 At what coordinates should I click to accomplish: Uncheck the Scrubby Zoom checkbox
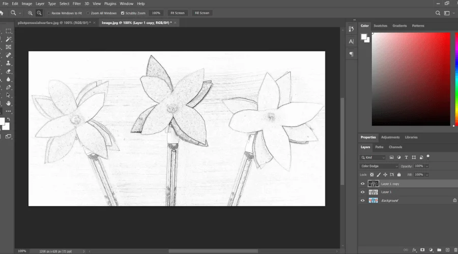123,13
